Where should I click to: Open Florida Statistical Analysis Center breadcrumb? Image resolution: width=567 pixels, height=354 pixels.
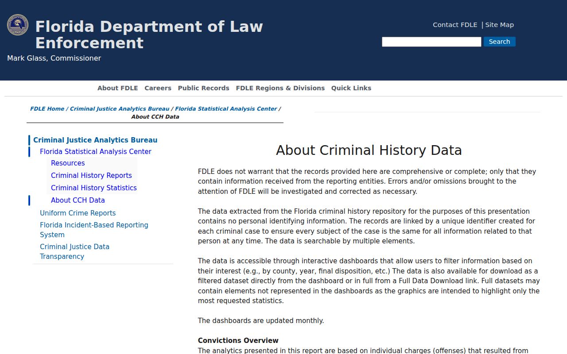tap(226, 109)
